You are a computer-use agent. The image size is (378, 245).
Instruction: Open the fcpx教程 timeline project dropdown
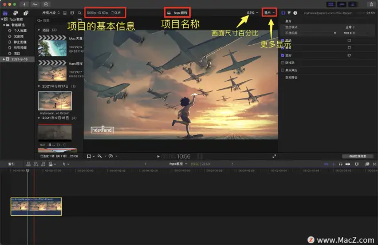tap(178, 164)
